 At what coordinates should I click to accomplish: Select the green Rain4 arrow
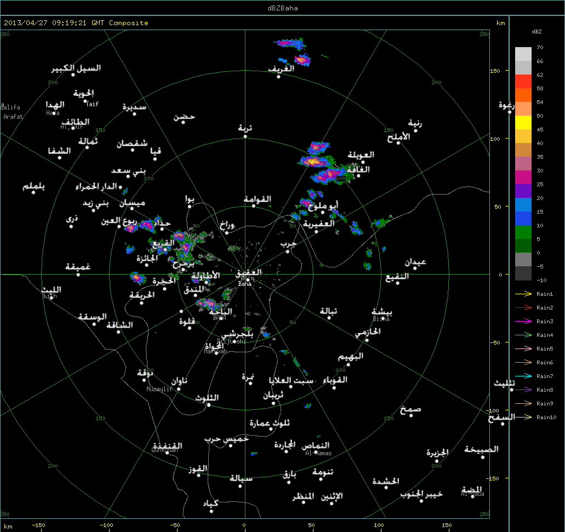tap(523, 335)
